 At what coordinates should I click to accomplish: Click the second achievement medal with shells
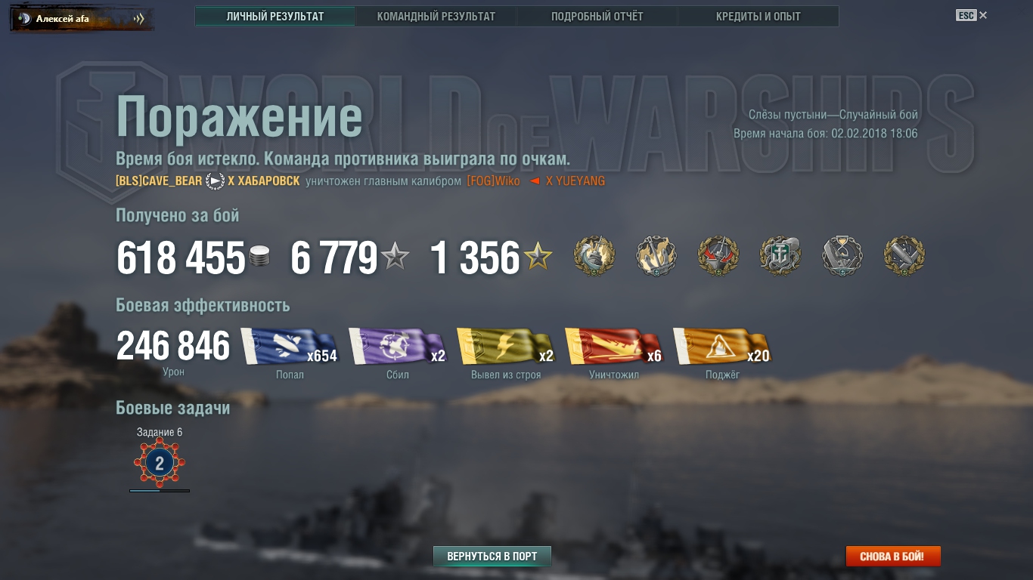pyautogui.click(x=656, y=256)
